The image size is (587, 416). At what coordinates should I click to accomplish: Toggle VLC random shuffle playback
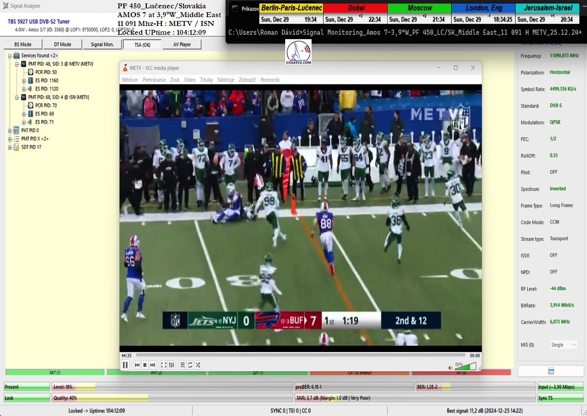click(198, 365)
